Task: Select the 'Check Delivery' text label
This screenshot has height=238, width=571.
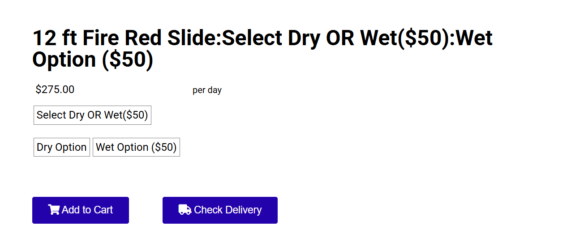Action: click(228, 210)
